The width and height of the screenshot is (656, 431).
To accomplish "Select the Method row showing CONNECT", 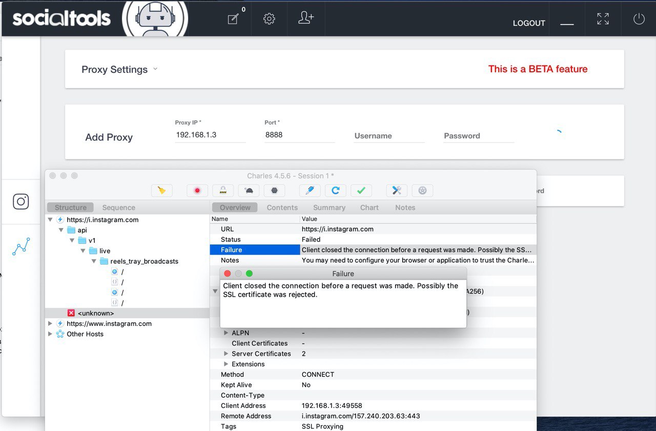I will pos(373,375).
